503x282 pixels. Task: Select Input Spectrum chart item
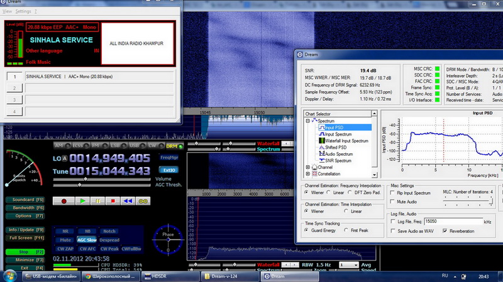tap(338, 134)
